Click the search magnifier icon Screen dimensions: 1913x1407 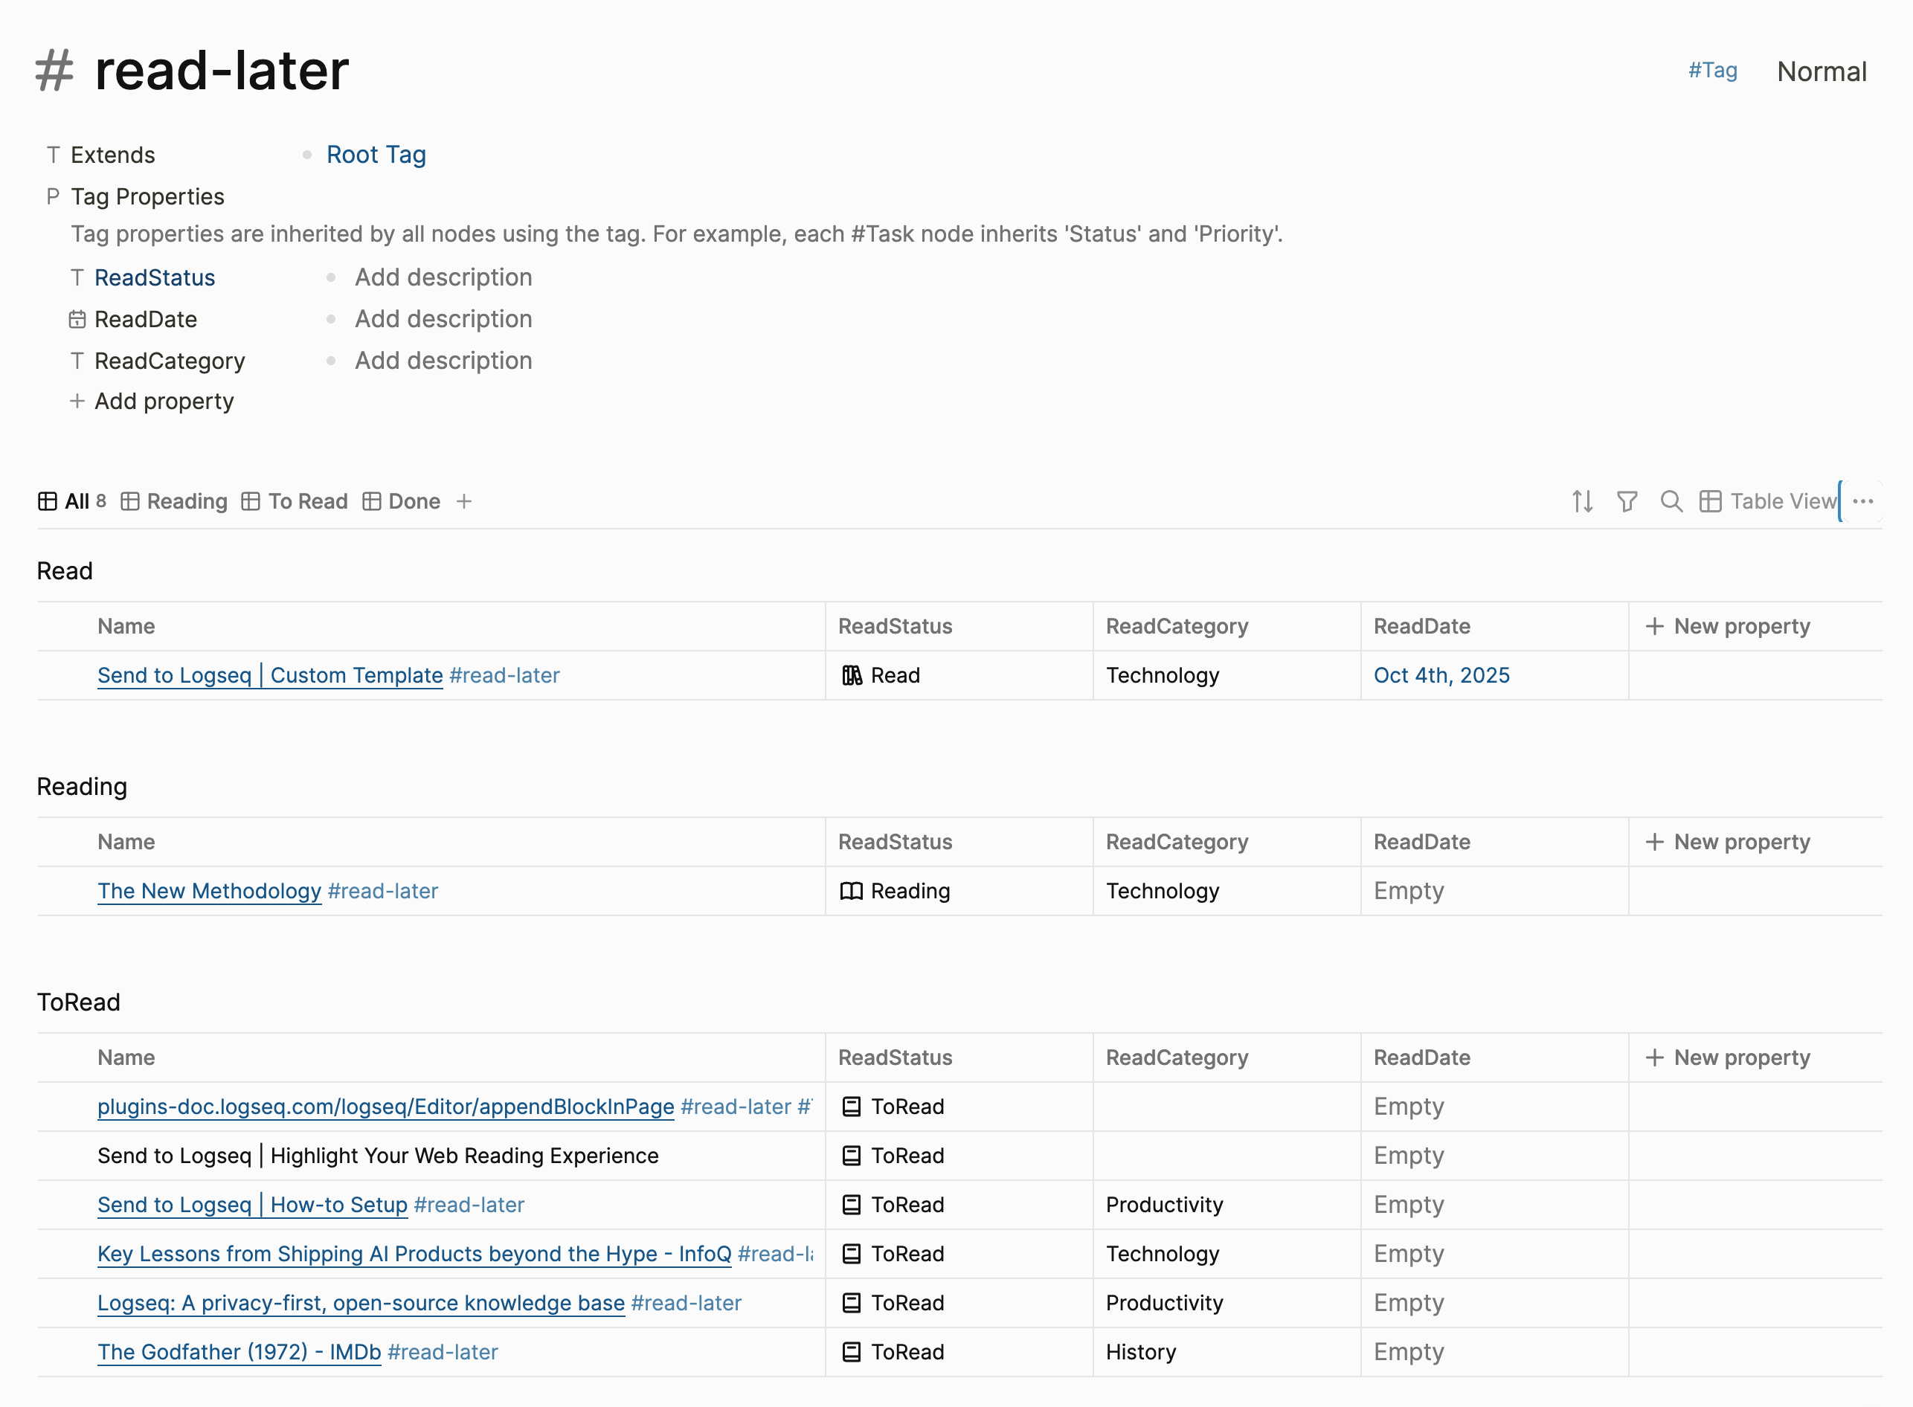(1671, 500)
